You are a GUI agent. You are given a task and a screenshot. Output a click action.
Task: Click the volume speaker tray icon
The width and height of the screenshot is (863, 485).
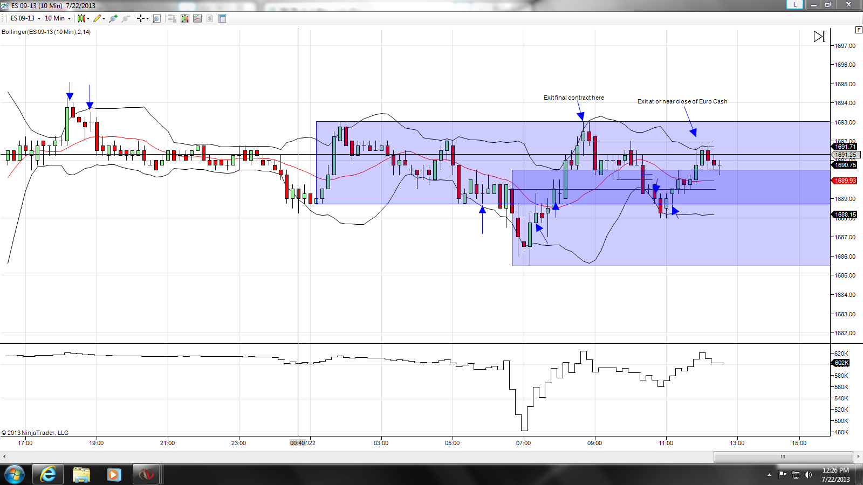coord(808,475)
